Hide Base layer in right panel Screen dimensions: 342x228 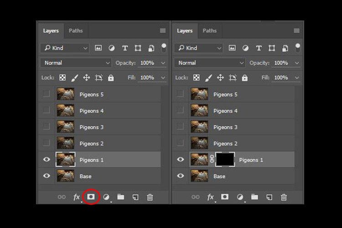(181, 176)
